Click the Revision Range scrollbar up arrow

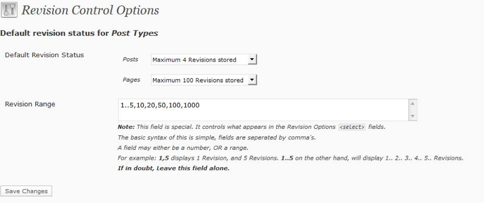click(x=412, y=103)
